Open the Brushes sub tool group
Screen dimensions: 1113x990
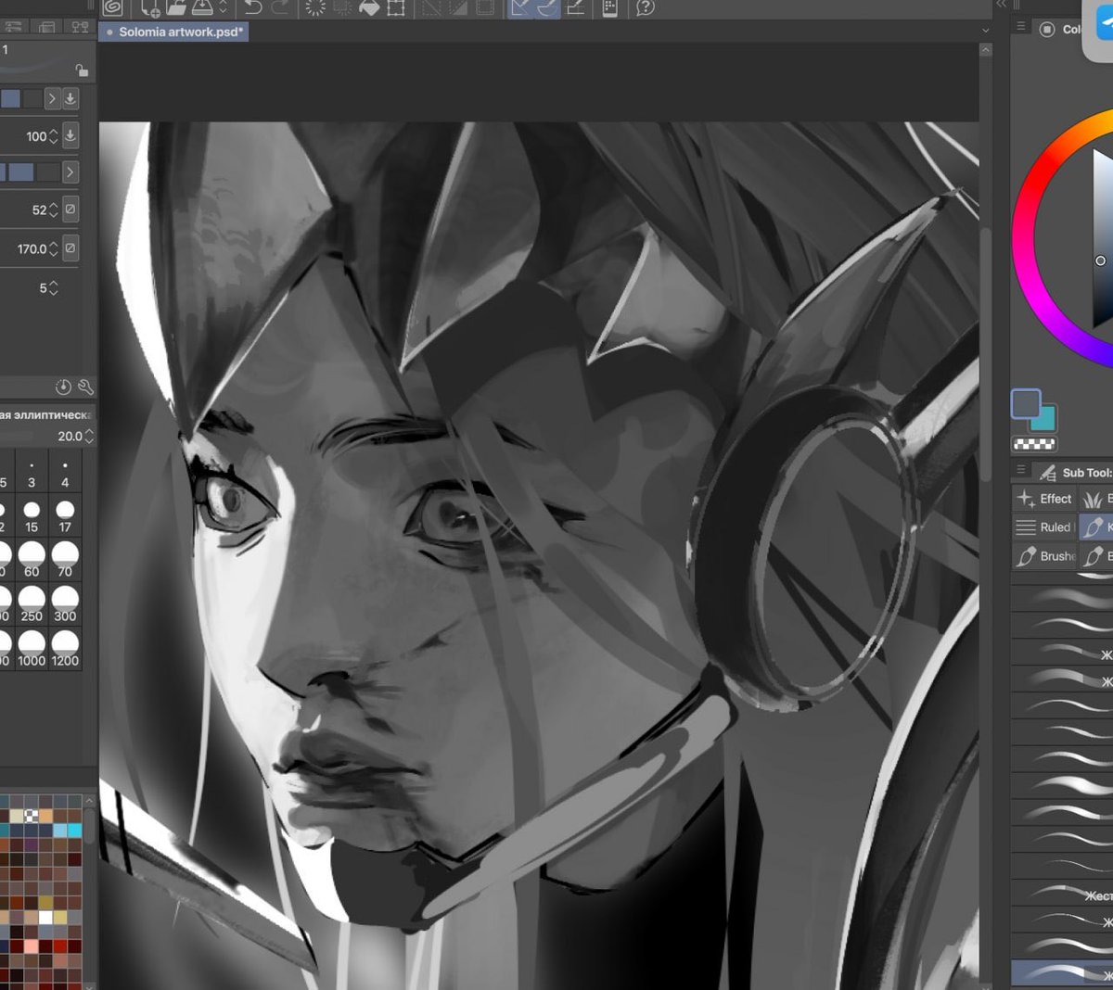(1044, 556)
